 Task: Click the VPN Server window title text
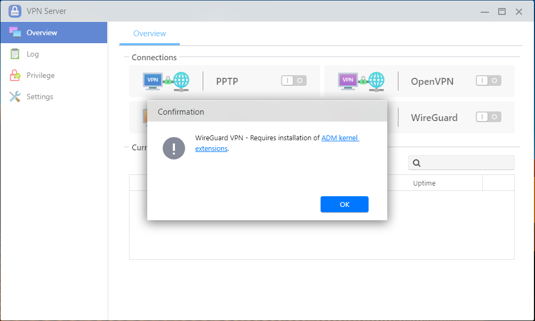tap(46, 11)
